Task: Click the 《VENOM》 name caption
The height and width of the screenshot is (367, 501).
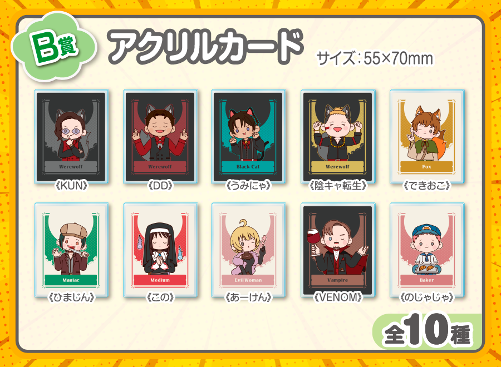Action: pyautogui.click(x=338, y=297)
